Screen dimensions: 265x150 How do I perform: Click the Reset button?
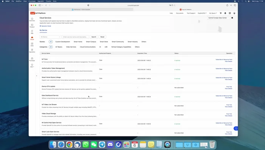(x=103, y=37)
